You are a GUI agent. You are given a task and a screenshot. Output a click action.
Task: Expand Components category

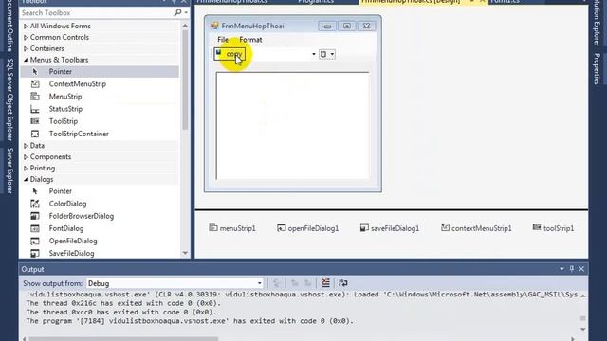pyautogui.click(x=26, y=156)
